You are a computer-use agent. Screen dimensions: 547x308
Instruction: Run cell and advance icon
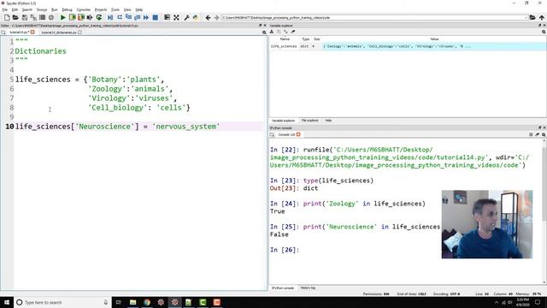pos(81,17)
